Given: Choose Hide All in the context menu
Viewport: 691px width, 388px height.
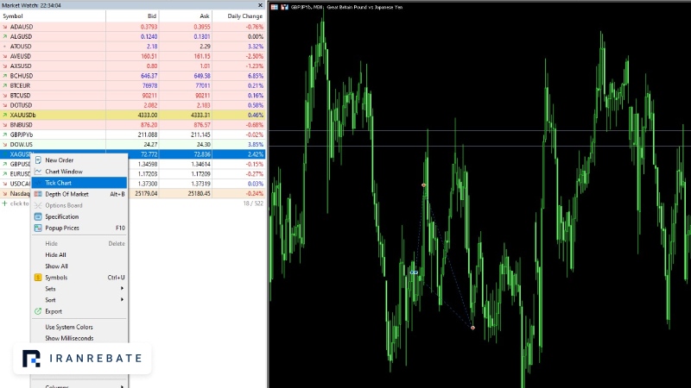Looking at the screenshot, I should [55, 254].
